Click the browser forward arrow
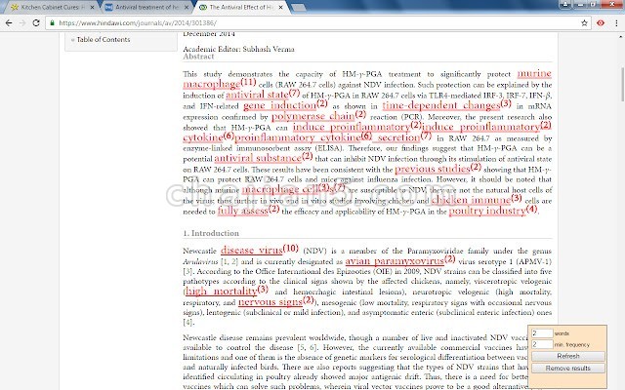This screenshot has width=625, height=390. 22,23
